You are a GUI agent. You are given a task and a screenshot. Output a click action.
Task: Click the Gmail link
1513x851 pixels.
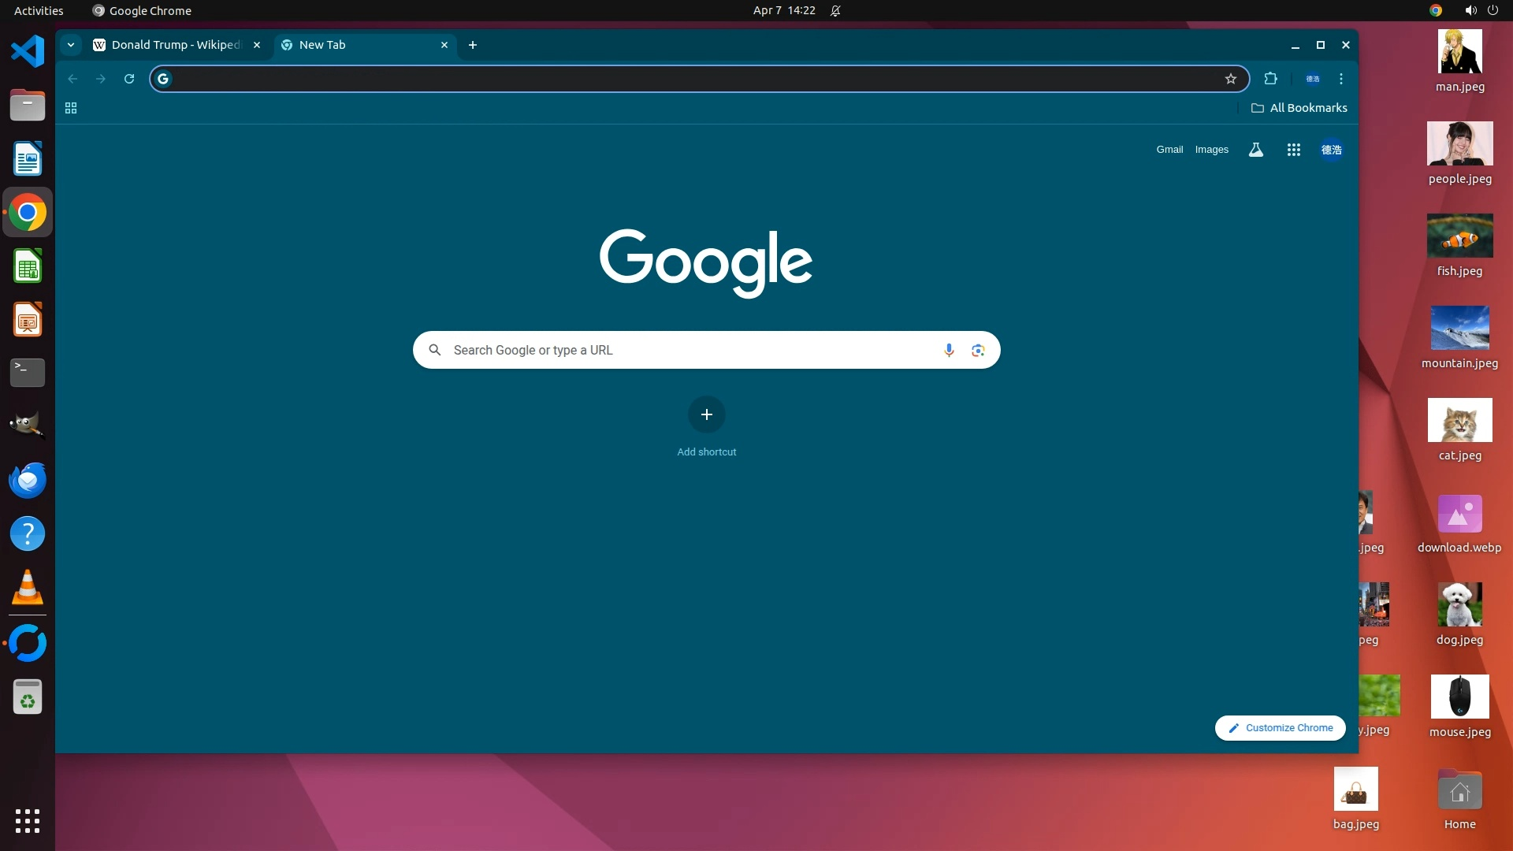(x=1169, y=150)
